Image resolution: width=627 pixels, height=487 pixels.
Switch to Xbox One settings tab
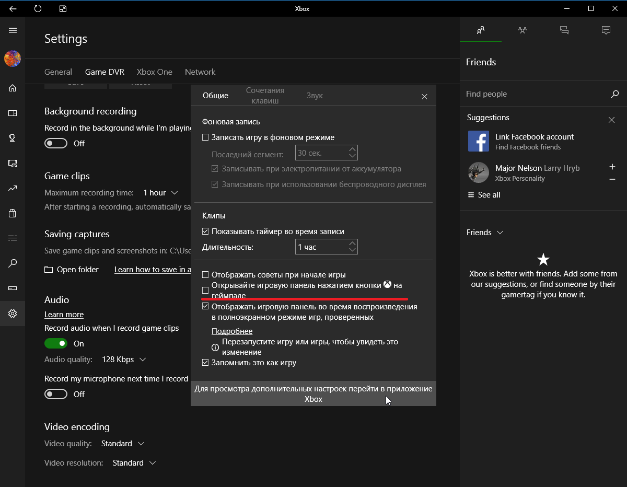[154, 72]
